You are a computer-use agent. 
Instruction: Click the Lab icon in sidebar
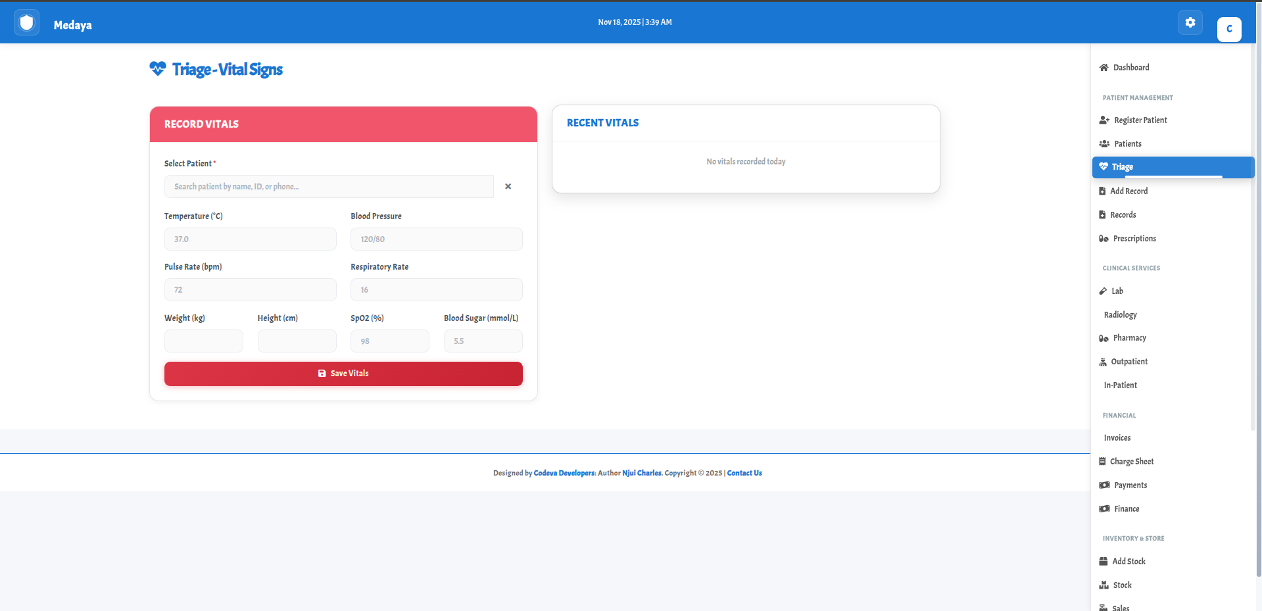pyautogui.click(x=1103, y=291)
